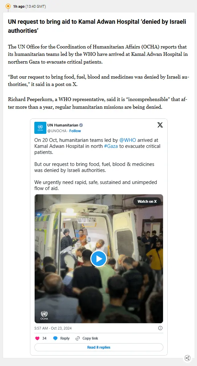Share the article using share icon
Screen dimensions: 197x366
tap(187, 358)
